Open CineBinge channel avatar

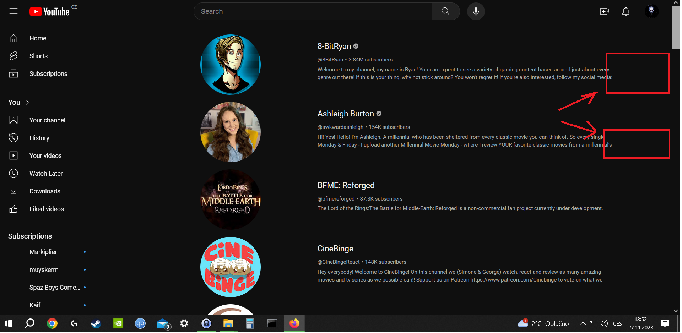[231, 267]
